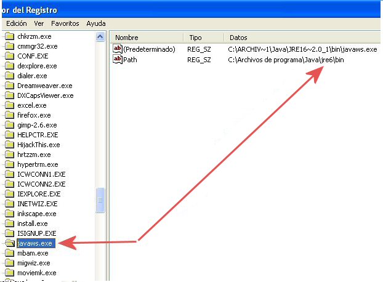Click the Path data 'C:\Archivos de programa\Java\jre6\bin'
This screenshot has width=383, height=282.
pos(286,60)
